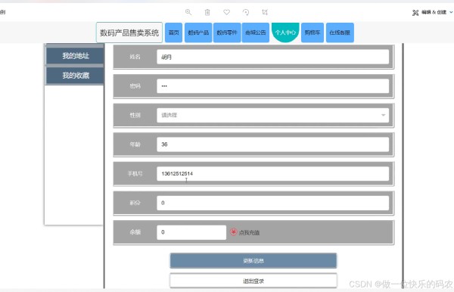This screenshot has height=292, width=454.
Task: Open 我的地址 in the sidebar
Action: click(x=75, y=55)
